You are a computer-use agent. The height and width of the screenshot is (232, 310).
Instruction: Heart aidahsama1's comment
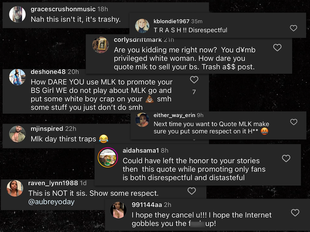[x=286, y=158]
